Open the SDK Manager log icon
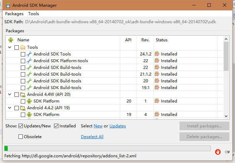This screenshot has height=163, width=235. coord(227,152)
